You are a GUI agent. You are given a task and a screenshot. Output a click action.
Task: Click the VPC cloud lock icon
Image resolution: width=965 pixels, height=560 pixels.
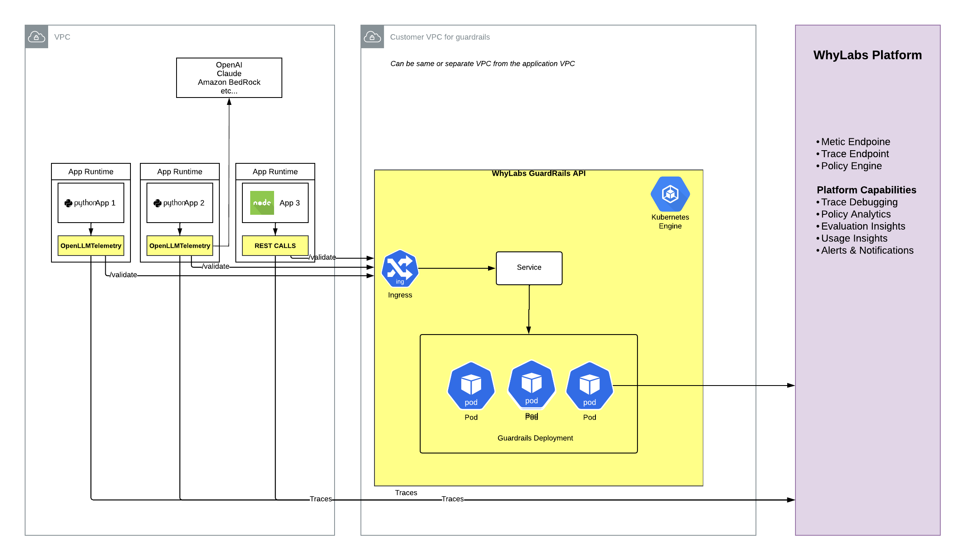point(36,37)
